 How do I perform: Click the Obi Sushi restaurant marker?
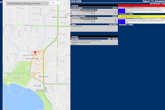[39, 73]
